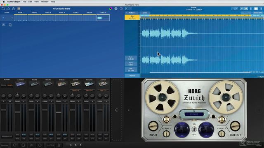Open the Rosario gadget thumbnail

(x=89, y=84)
